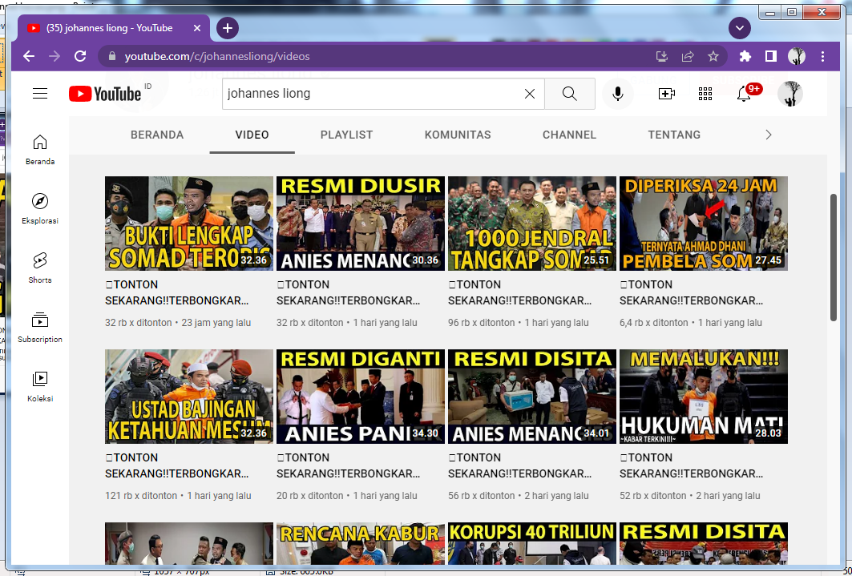Open Koleksi in the sidebar
The height and width of the screenshot is (576, 852).
pos(39,386)
